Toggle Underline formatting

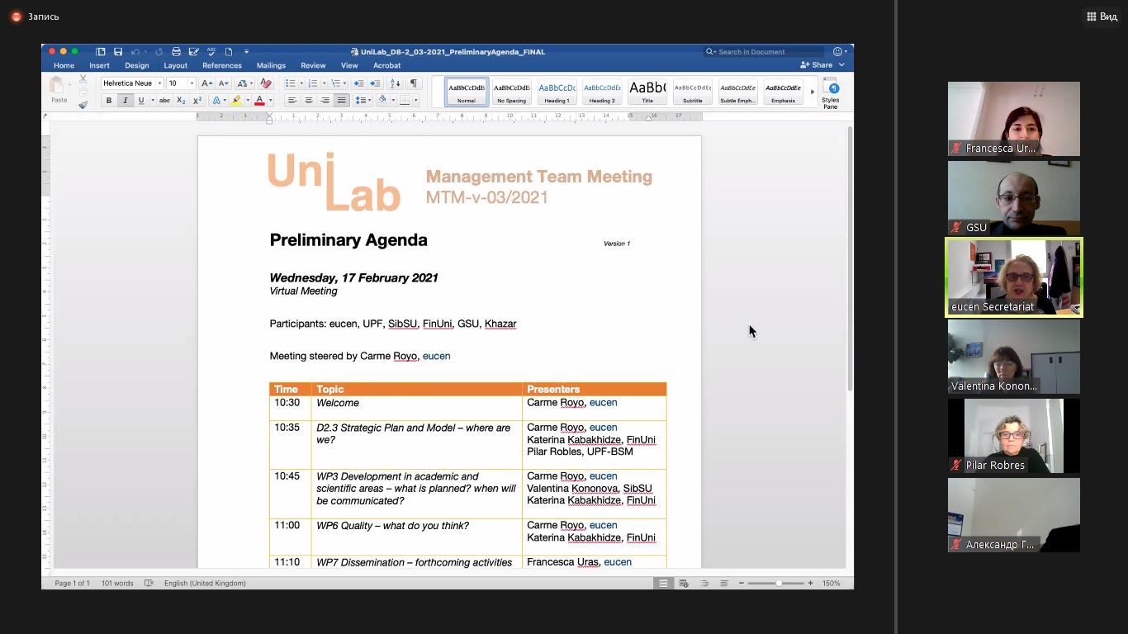(x=141, y=101)
